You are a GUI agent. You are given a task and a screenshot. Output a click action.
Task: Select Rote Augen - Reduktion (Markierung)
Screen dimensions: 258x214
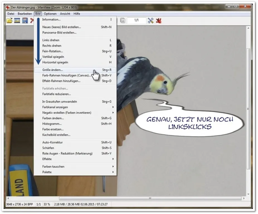75,154
